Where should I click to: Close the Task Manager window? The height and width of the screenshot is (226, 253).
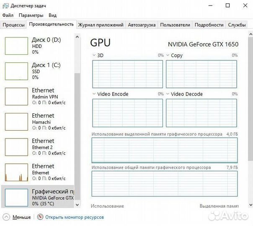coord(245,5)
